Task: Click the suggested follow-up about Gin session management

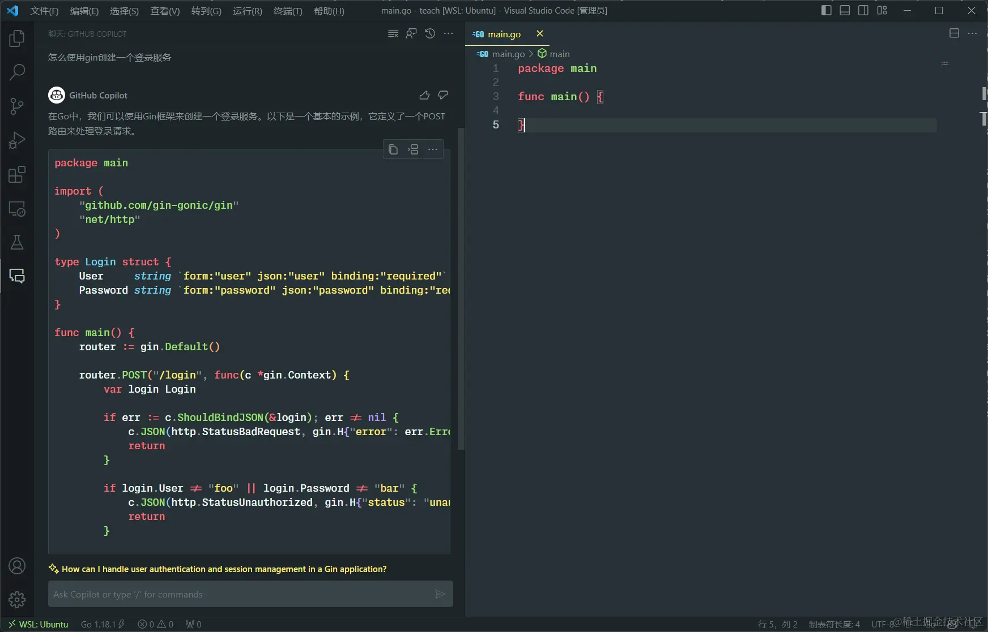Action: click(x=224, y=569)
